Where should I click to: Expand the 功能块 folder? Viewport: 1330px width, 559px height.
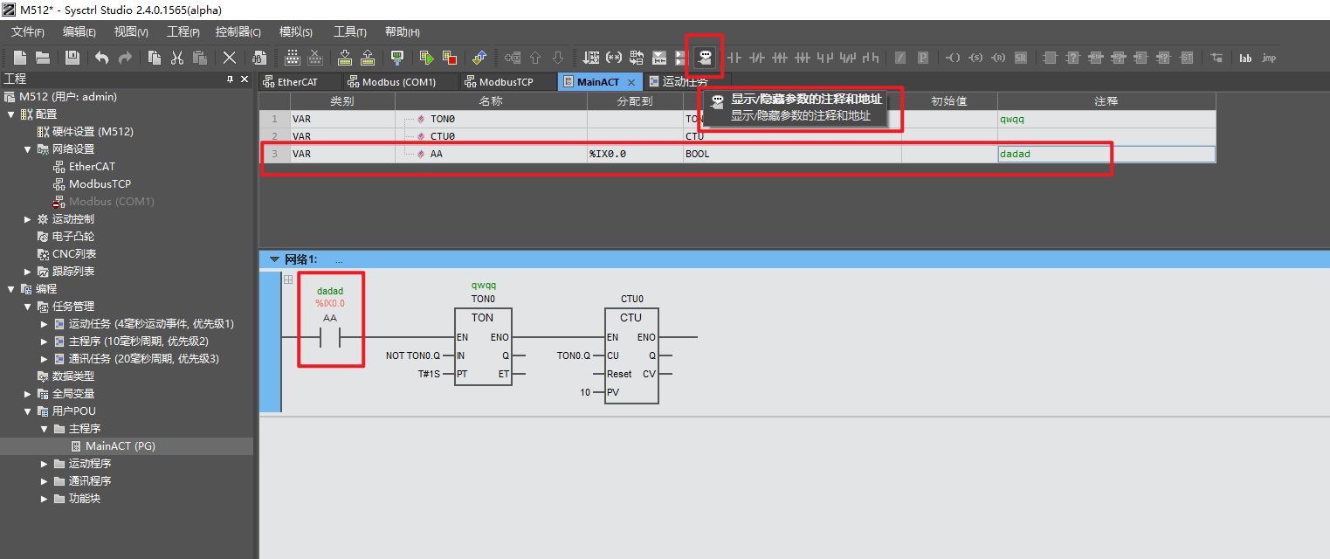pyautogui.click(x=45, y=499)
